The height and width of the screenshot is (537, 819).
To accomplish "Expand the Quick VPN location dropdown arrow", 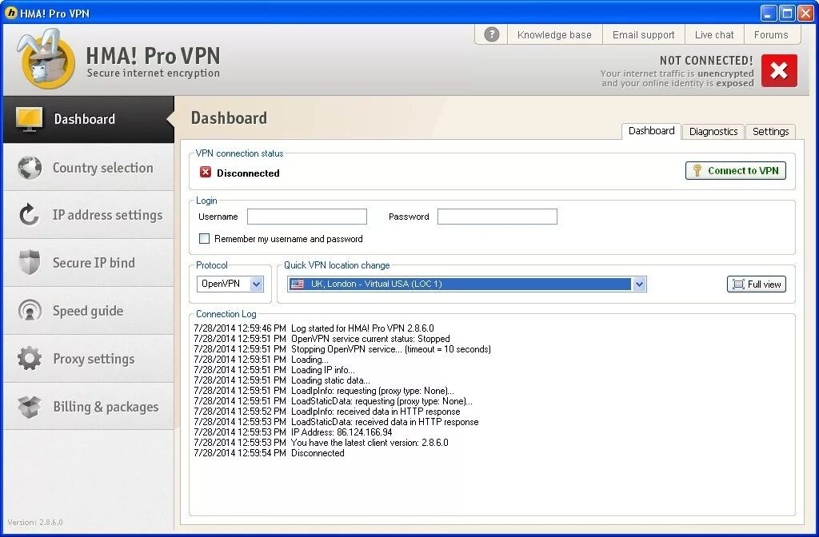I will 639,284.
